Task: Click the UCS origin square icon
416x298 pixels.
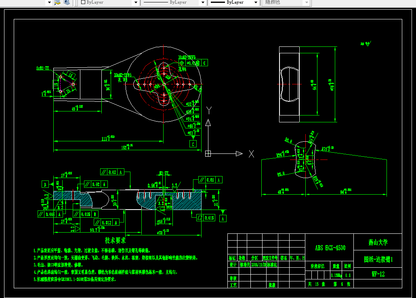Action: pyautogui.click(x=208, y=154)
